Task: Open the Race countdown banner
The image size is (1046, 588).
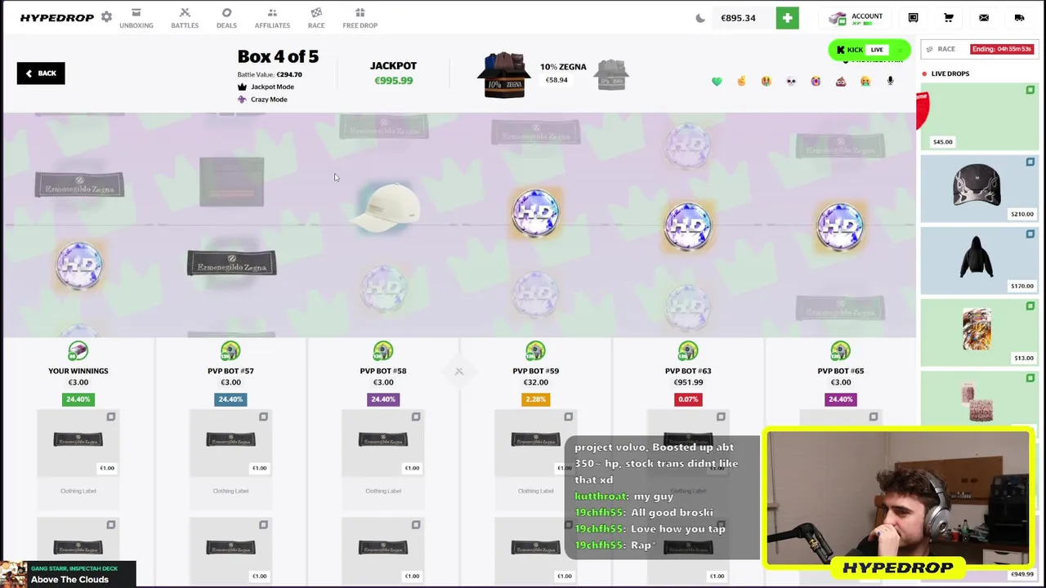Action: coord(979,49)
